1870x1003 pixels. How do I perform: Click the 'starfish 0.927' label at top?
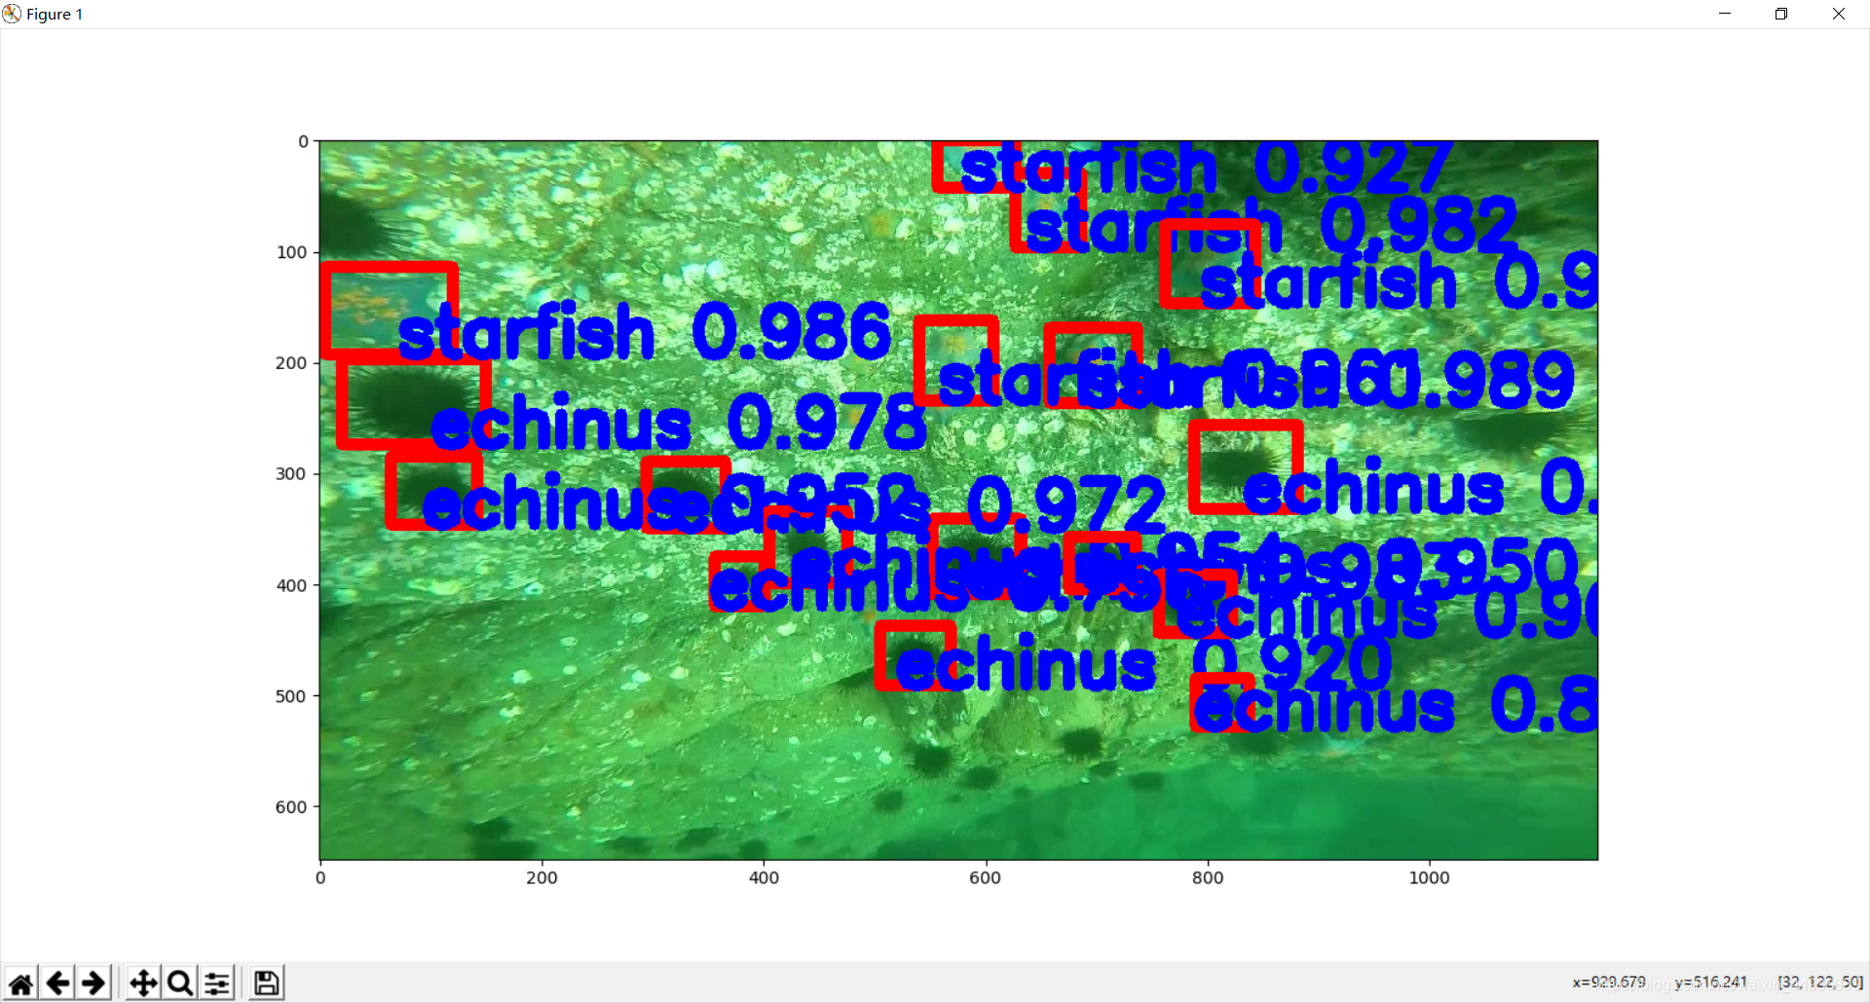pyautogui.click(x=1206, y=167)
